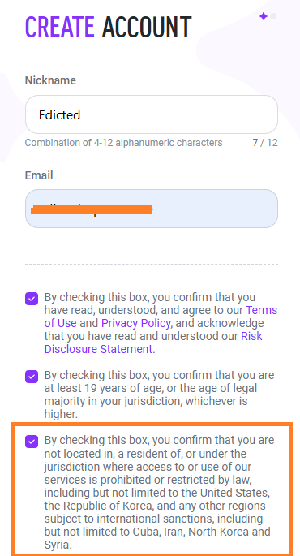
Task: Click the alphanumeric characters hint text
Action: (123, 143)
